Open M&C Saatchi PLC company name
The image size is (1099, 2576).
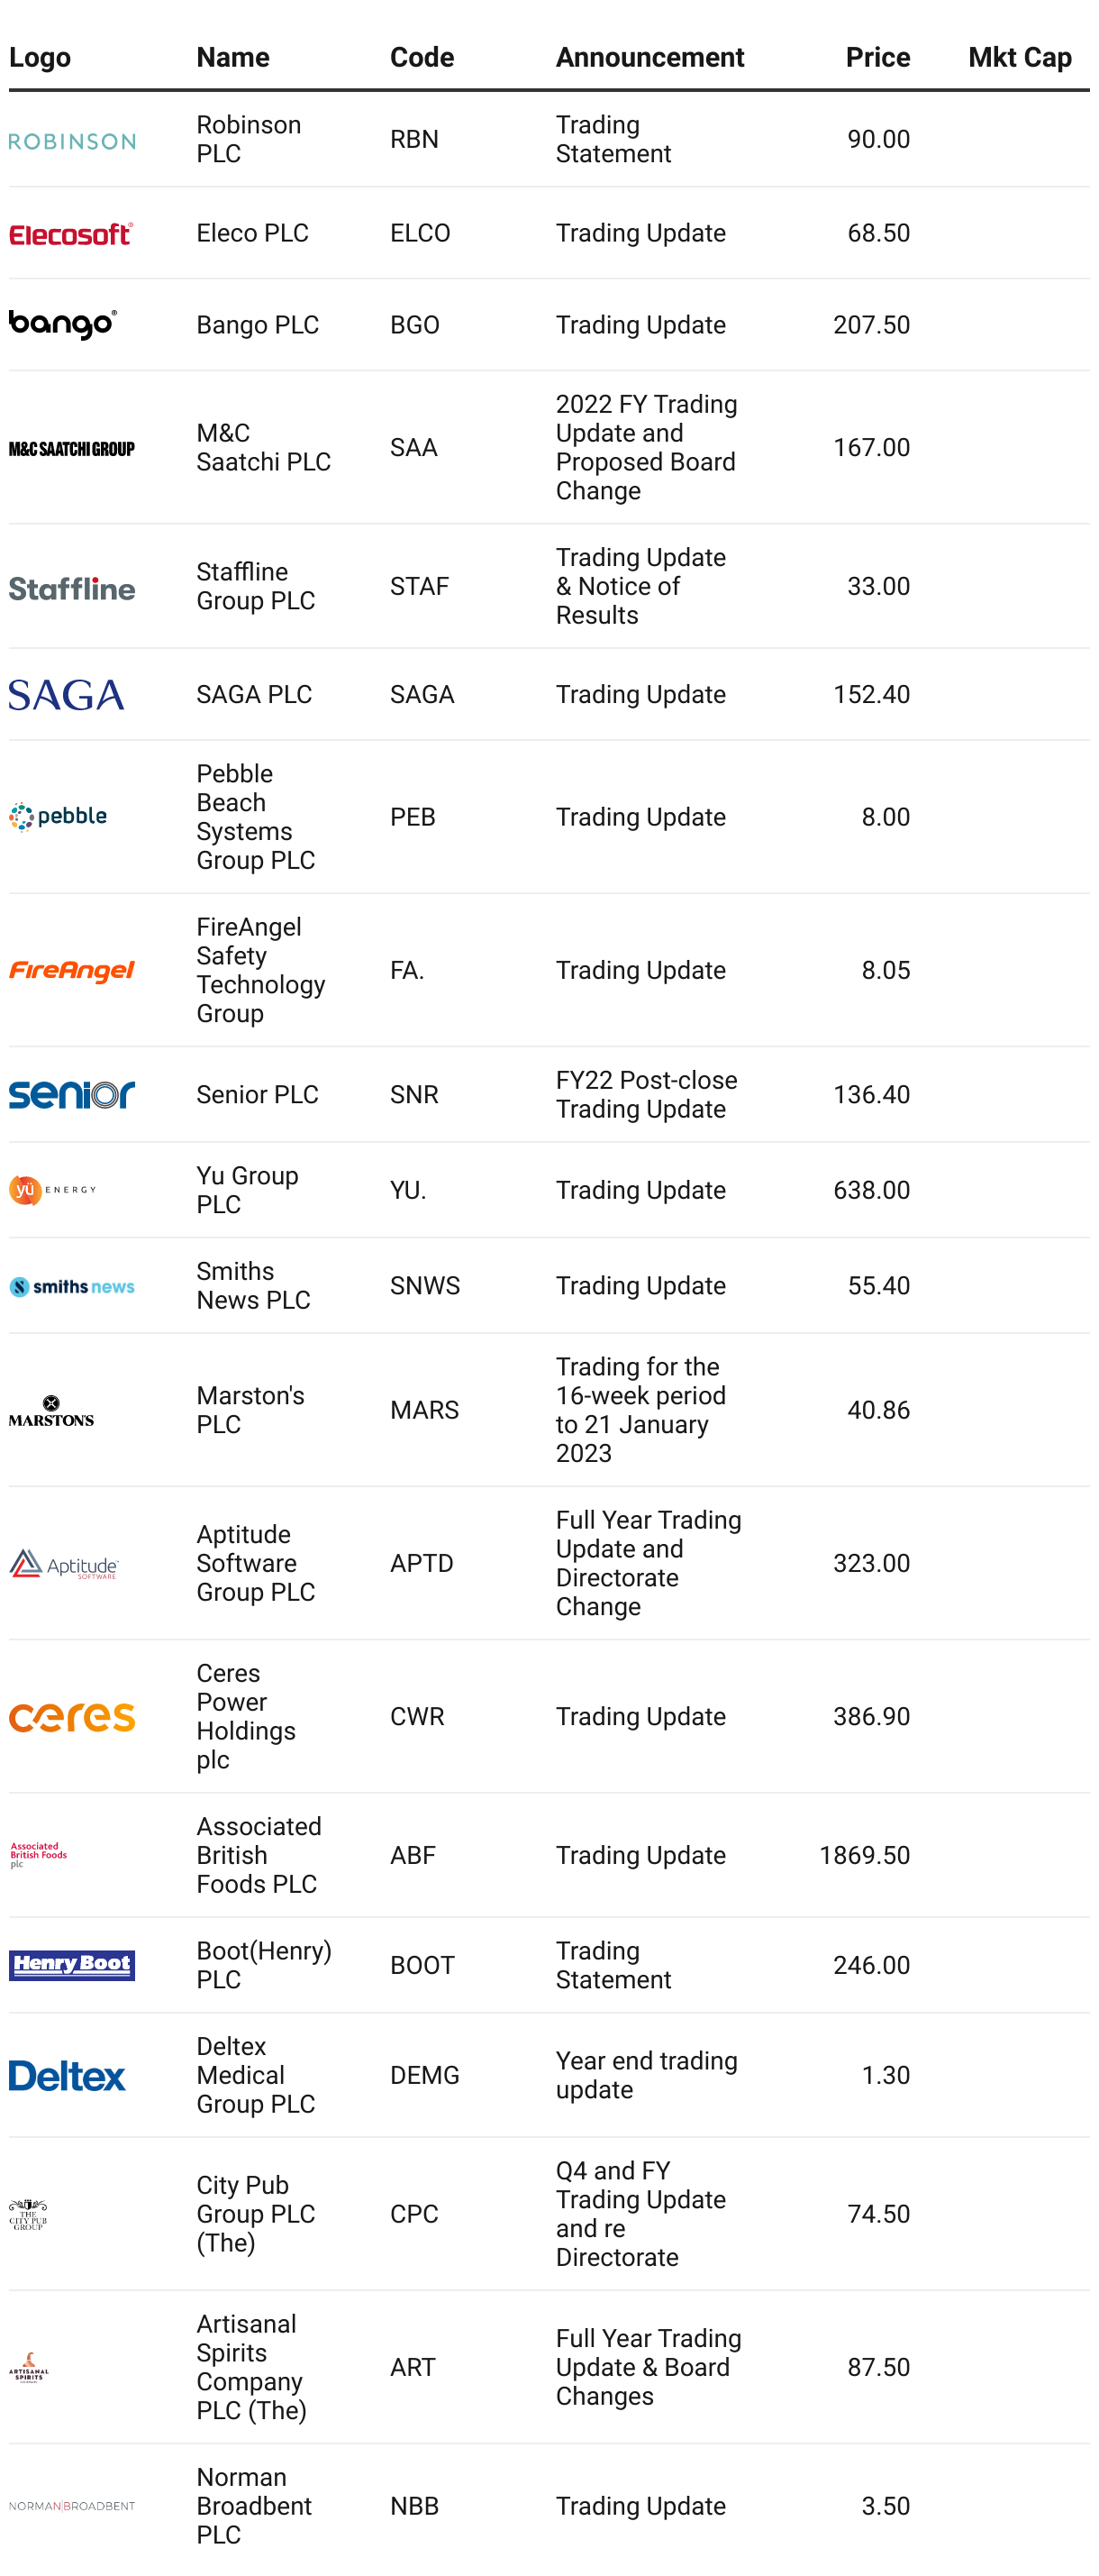tap(264, 447)
